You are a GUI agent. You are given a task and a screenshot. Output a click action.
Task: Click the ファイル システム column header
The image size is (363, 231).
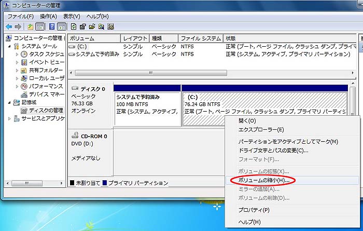coord(201,39)
